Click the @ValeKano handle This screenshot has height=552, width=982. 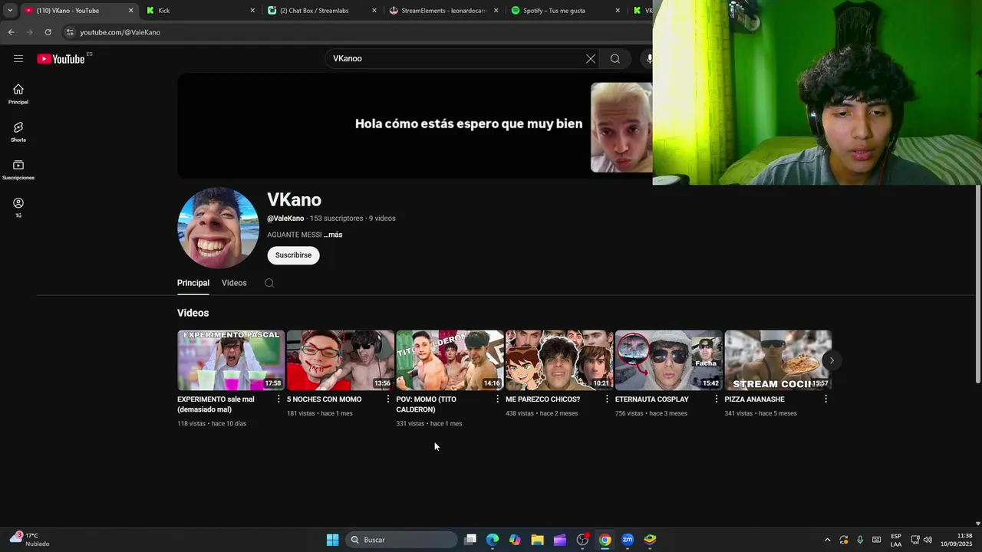[285, 219]
